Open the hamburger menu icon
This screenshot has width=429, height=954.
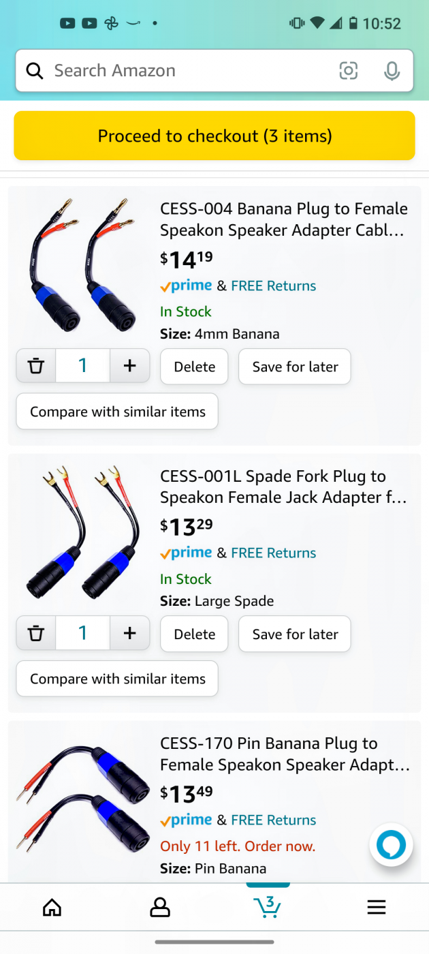tap(377, 907)
